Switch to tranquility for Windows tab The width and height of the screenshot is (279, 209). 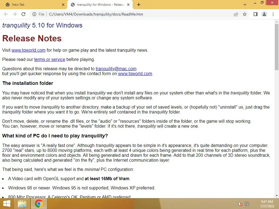[100, 5]
